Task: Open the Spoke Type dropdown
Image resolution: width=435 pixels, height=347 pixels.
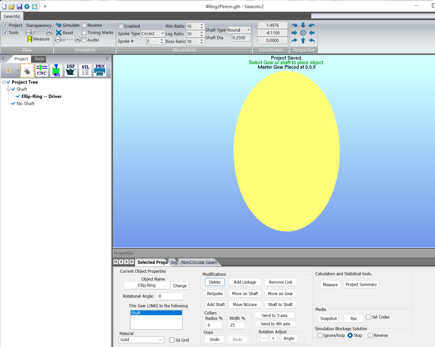Action: coord(162,34)
